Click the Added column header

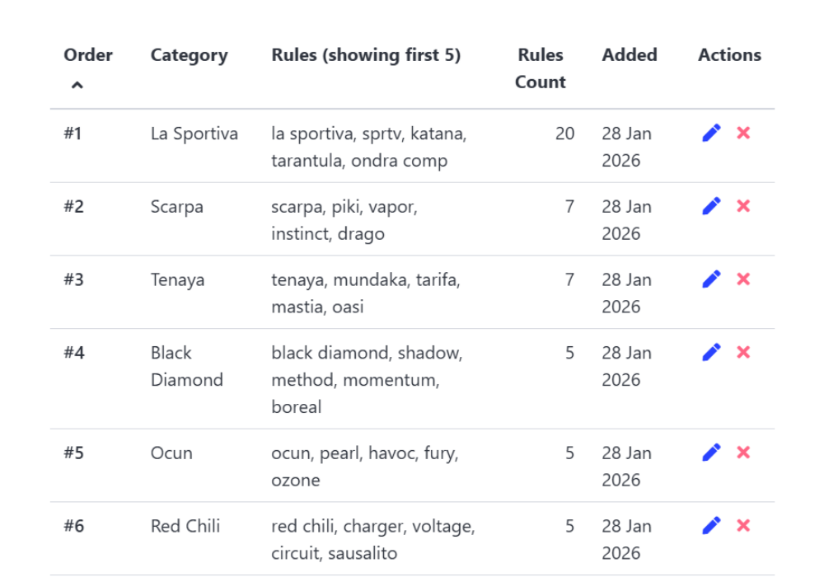[630, 55]
